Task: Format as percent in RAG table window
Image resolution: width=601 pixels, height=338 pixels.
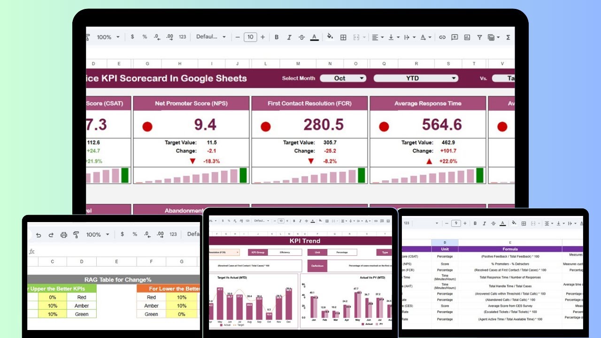Action: pyautogui.click(x=135, y=234)
